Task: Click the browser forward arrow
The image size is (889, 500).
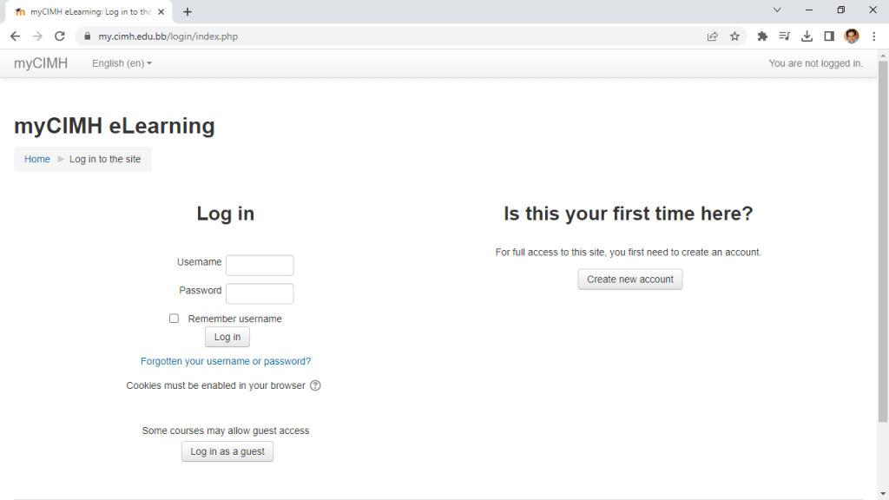Action: coord(37,36)
